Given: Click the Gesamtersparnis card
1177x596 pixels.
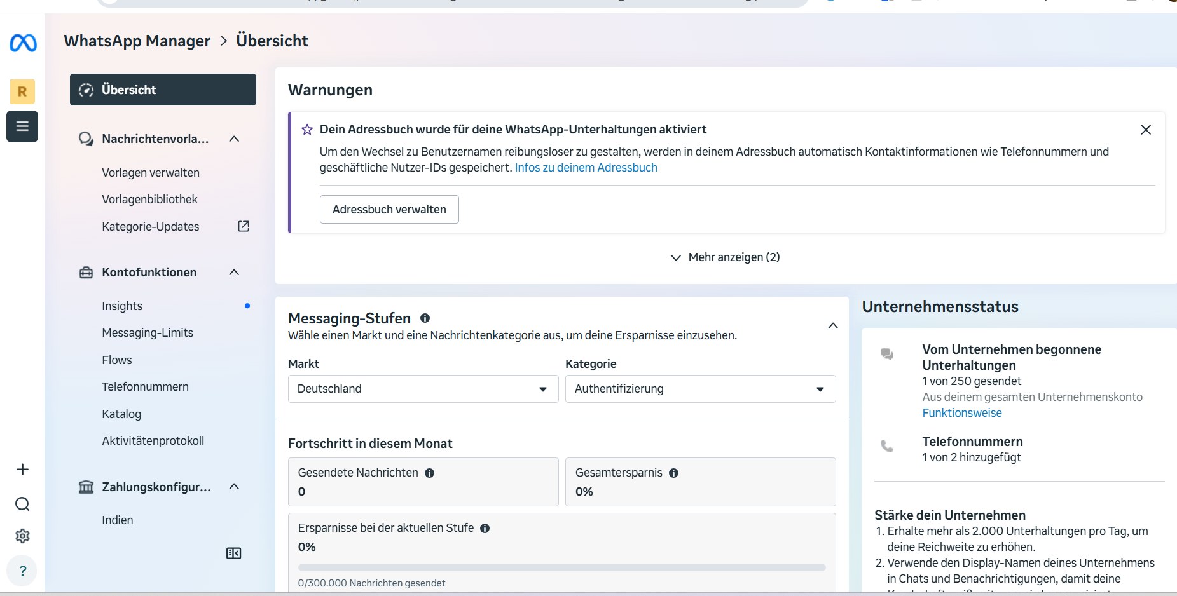Looking at the screenshot, I should (x=700, y=482).
